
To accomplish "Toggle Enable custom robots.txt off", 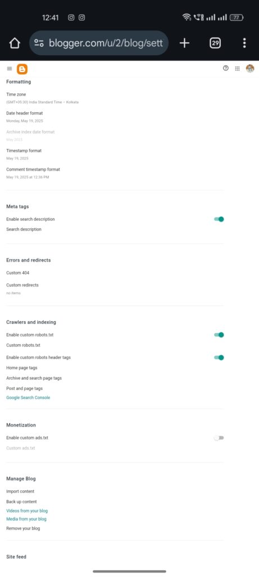I will (219, 335).
